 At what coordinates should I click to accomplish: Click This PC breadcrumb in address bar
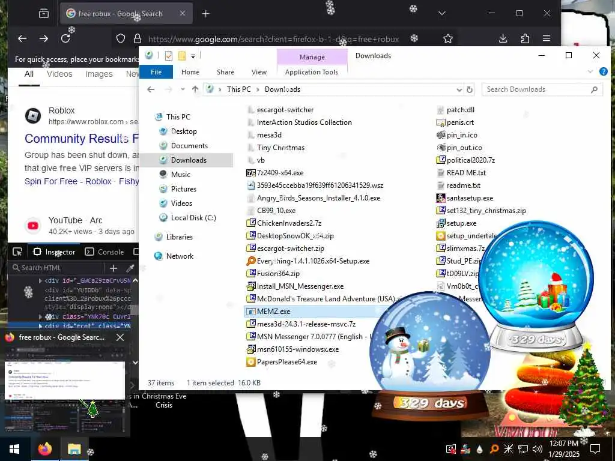click(x=238, y=89)
